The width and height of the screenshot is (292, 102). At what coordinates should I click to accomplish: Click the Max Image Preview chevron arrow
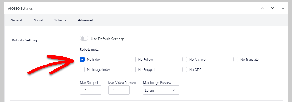tap(174, 90)
